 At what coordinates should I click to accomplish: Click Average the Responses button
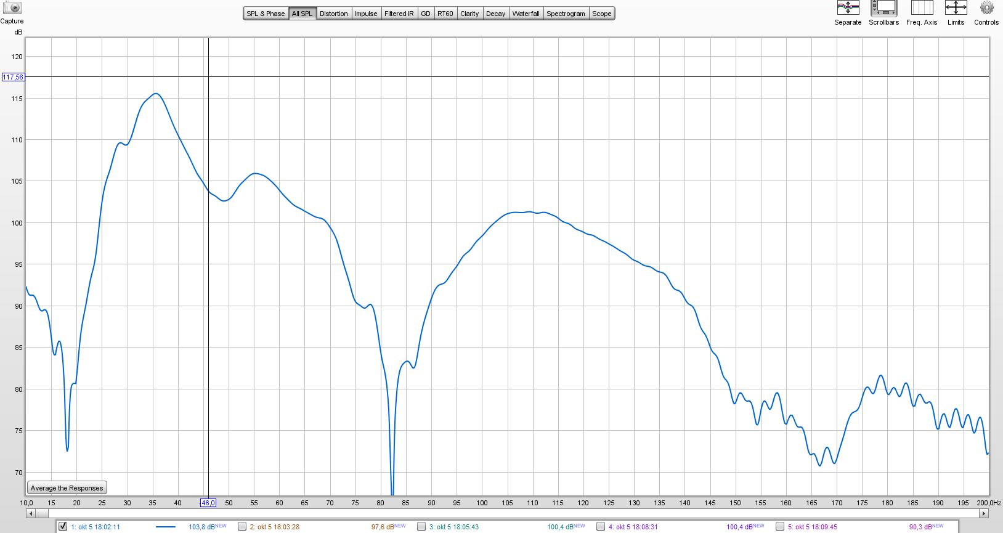click(67, 488)
